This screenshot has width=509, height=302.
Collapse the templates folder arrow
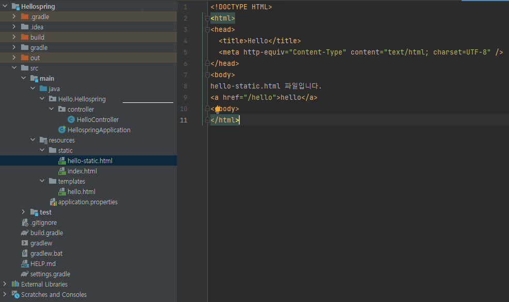pyautogui.click(x=42, y=181)
